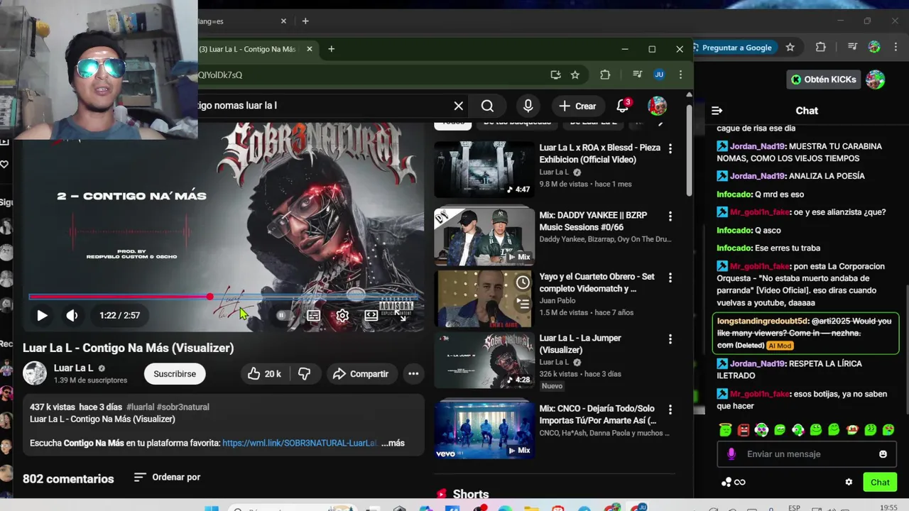
Task: Open La Jumper (Visualizer) video title
Action: point(580,344)
